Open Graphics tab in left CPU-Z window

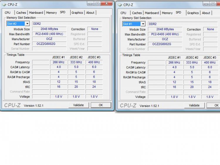point(77,13)
